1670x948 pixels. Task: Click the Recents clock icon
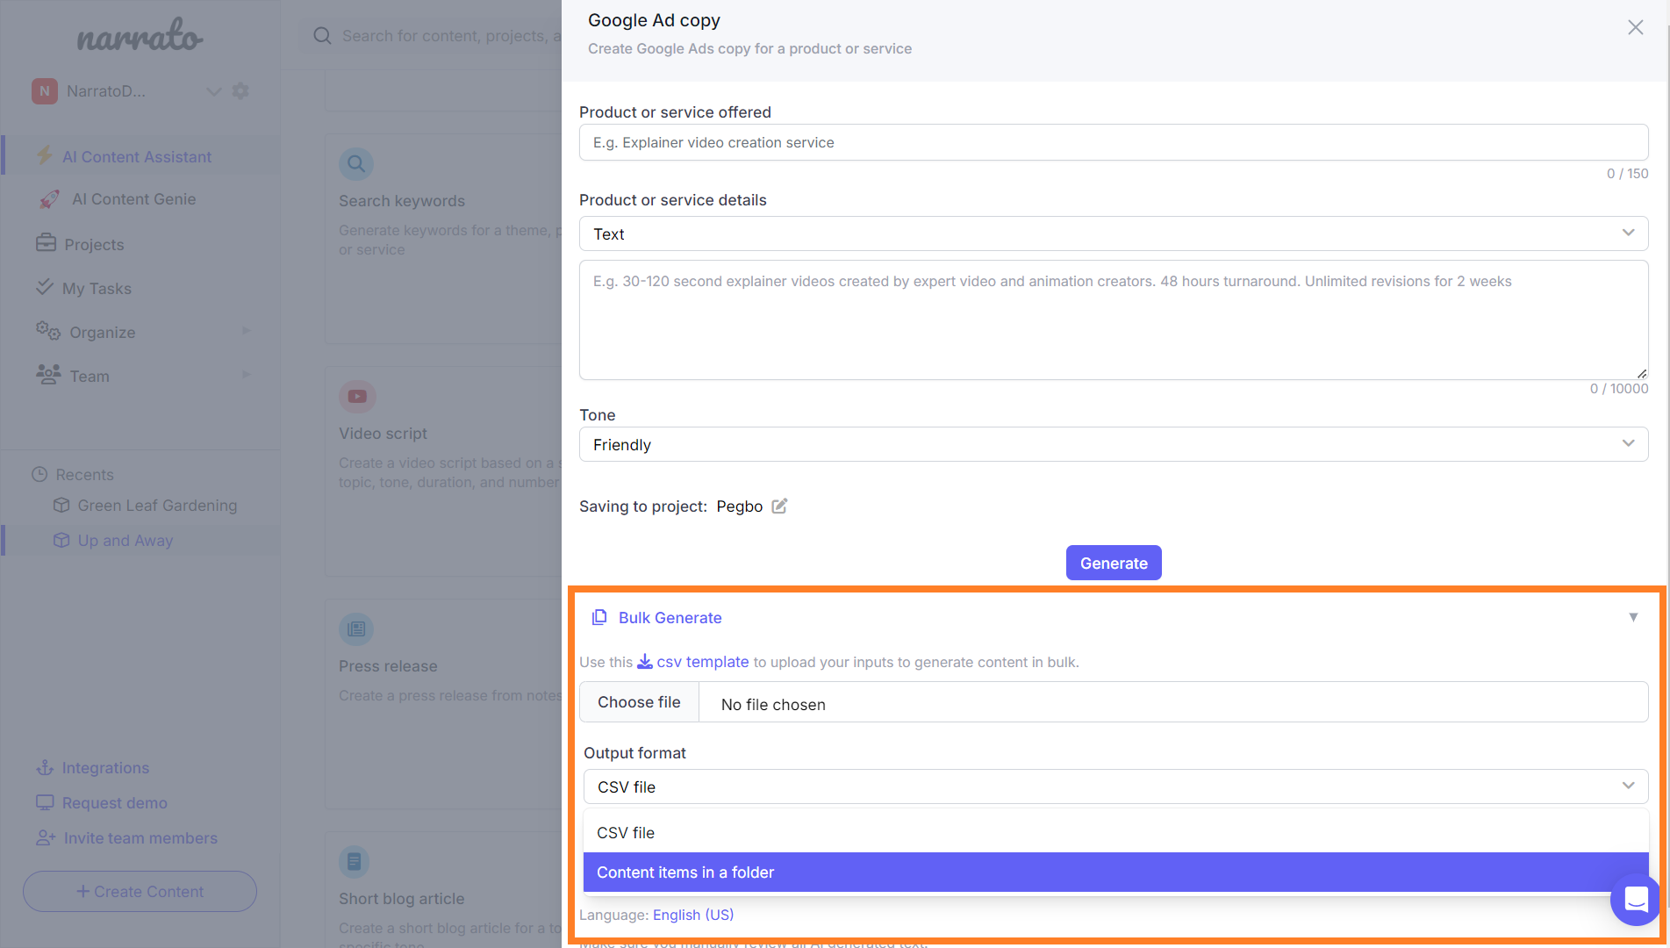pos(39,474)
